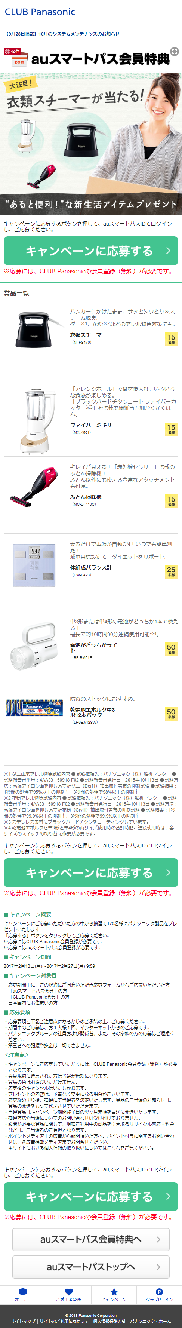
Task: Click the au pass logo icon
Action: click(x=19, y=62)
